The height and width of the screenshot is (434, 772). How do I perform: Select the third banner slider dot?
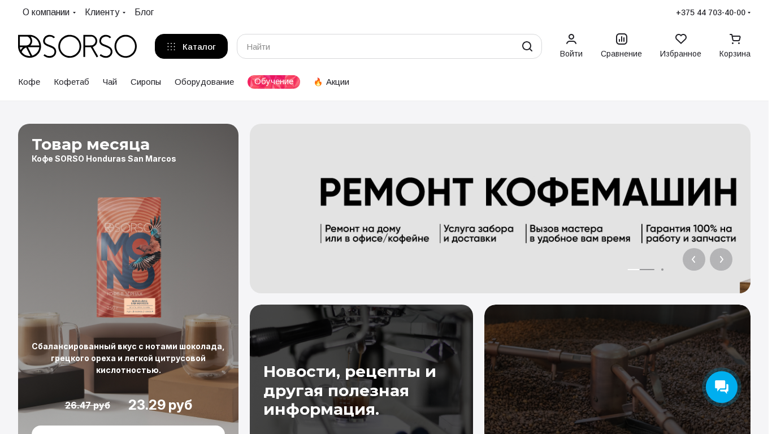click(662, 270)
